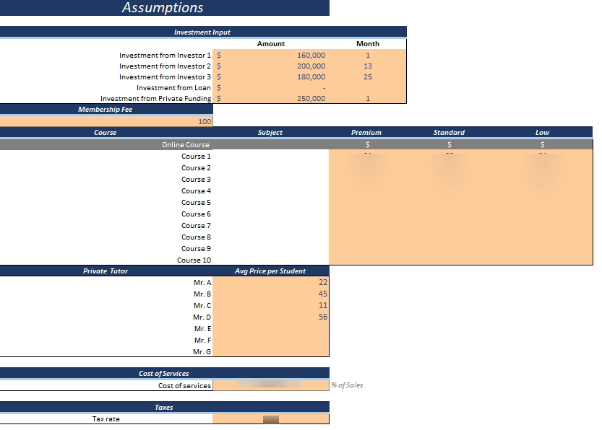This screenshot has height=430, width=602.
Task: Click the Standard column header
Action: click(x=449, y=133)
